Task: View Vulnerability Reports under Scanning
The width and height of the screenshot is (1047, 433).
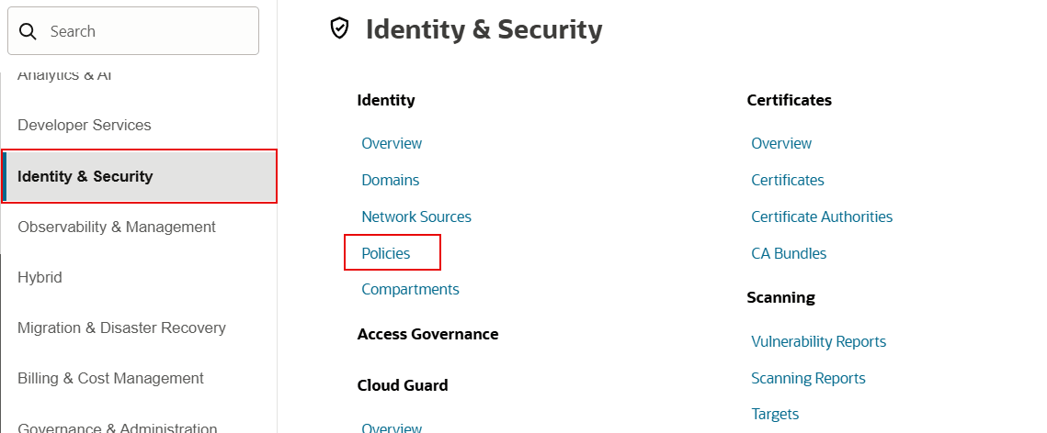Action: click(818, 341)
